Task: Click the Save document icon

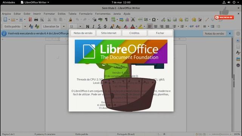Action: click(x=21, y=20)
